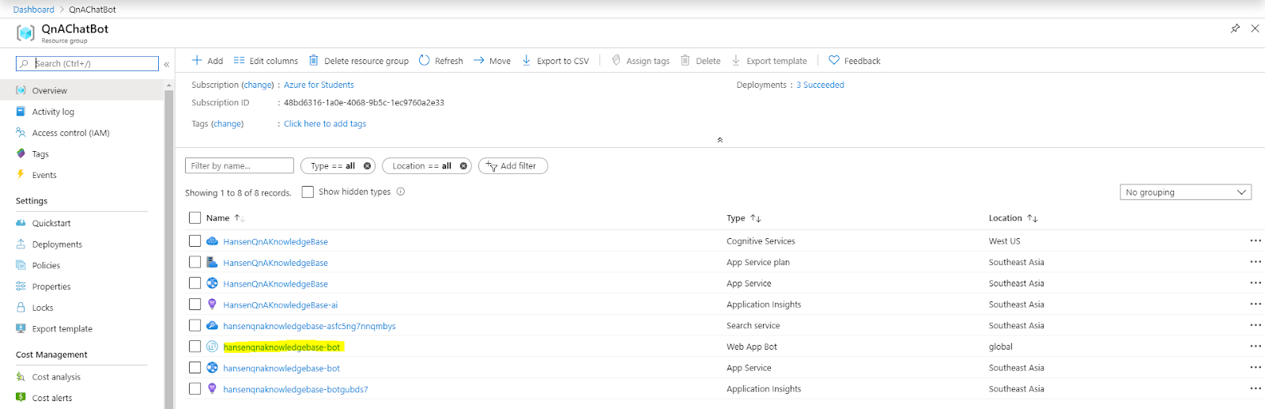Click the Delete resource group trash icon
Screen dimensions: 1265x409
[314, 60]
